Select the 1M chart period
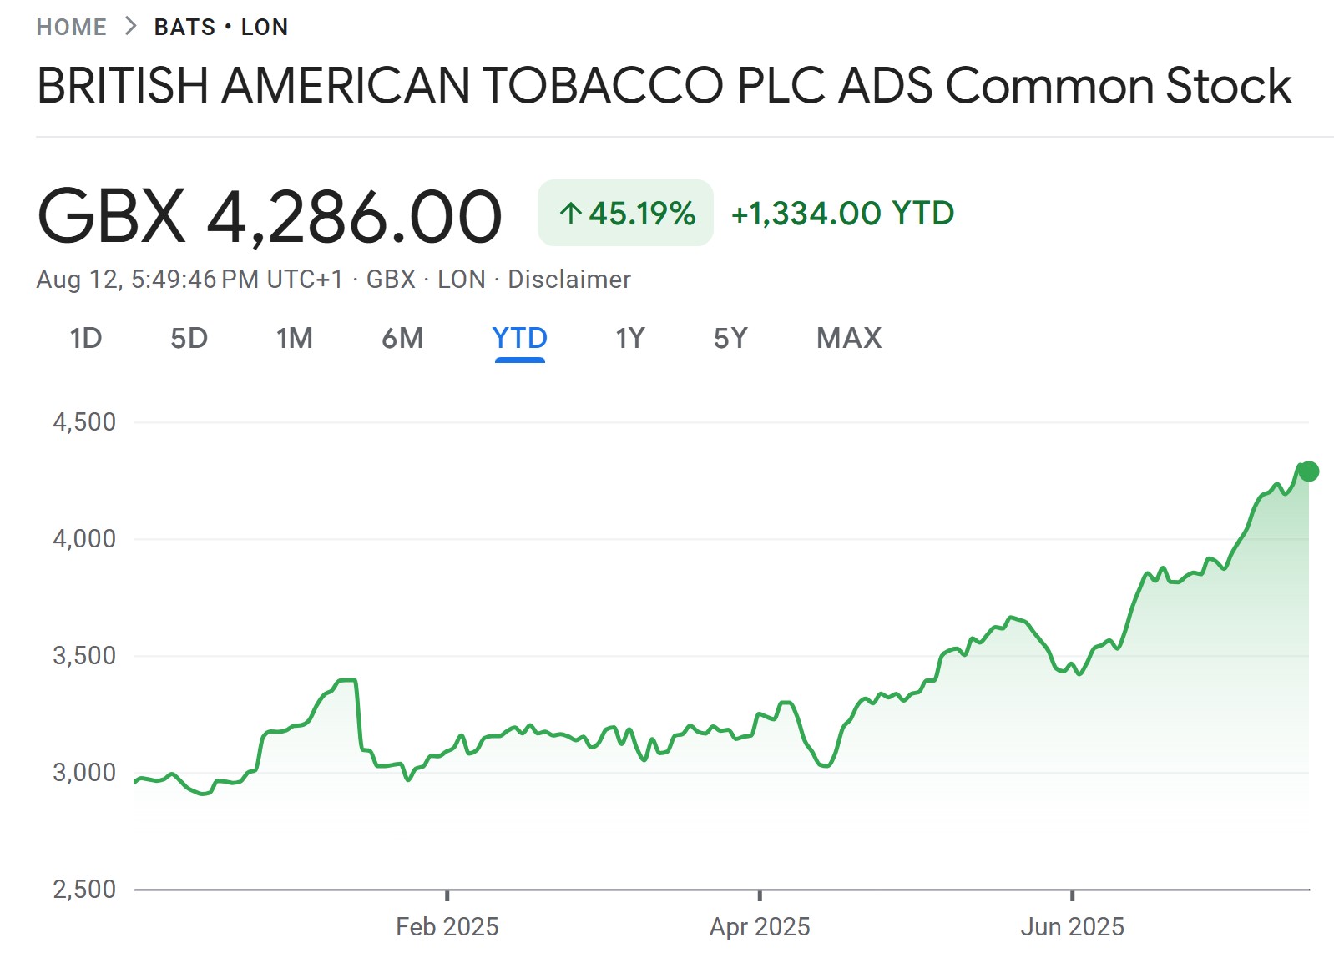The height and width of the screenshot is (958, 1334). [x=294, y=339]
